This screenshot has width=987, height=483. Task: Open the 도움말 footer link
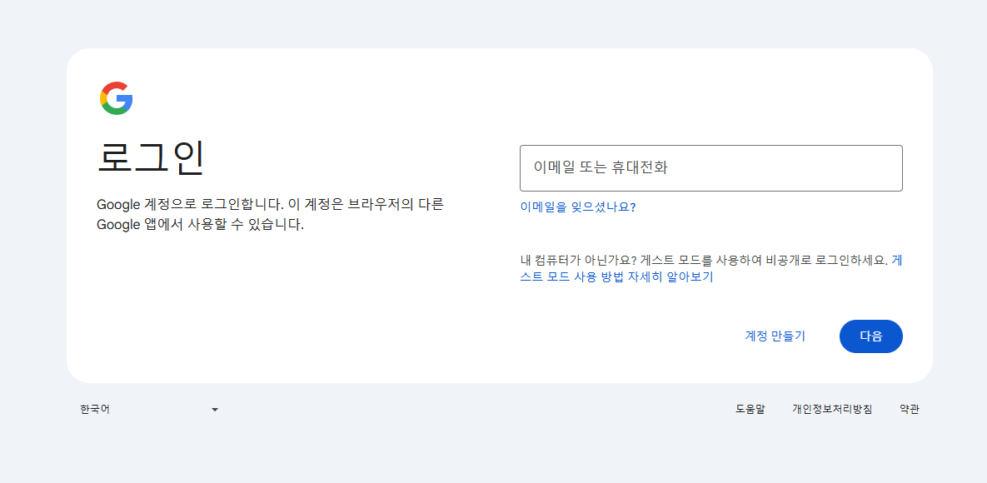[750, 410]
